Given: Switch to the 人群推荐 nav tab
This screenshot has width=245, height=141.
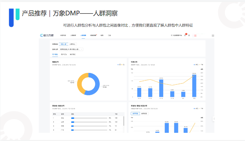Looking at the screenshot, I should tap(73, 35).
